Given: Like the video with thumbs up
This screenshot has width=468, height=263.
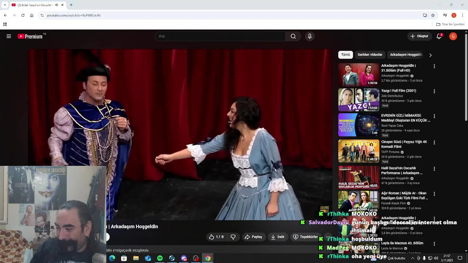Looking at the screenshot, I should click(216, 237).
